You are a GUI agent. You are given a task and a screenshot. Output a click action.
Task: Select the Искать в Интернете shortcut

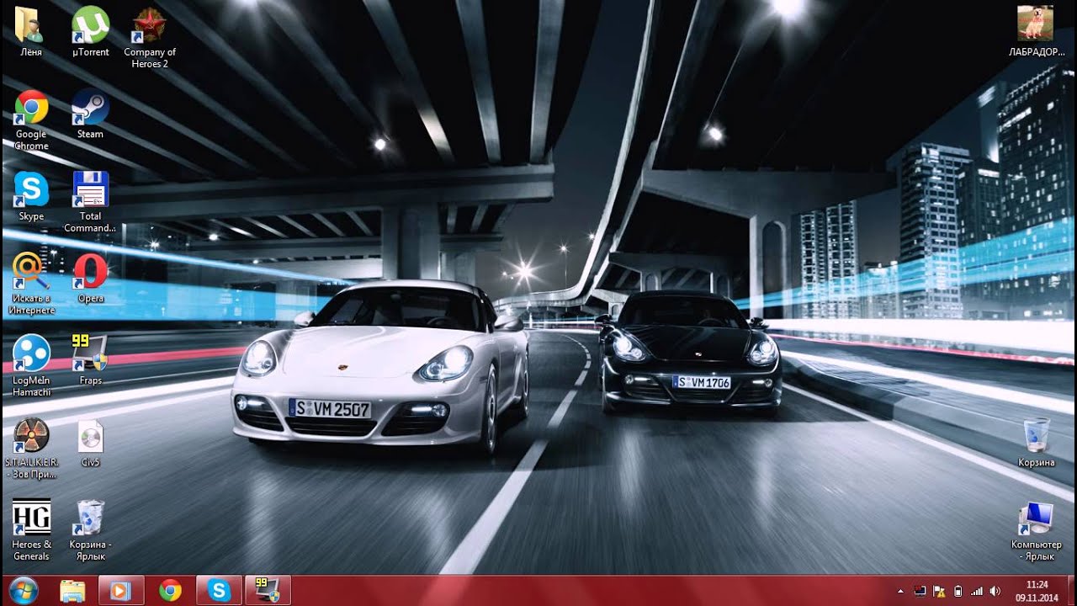coord(31,284)
